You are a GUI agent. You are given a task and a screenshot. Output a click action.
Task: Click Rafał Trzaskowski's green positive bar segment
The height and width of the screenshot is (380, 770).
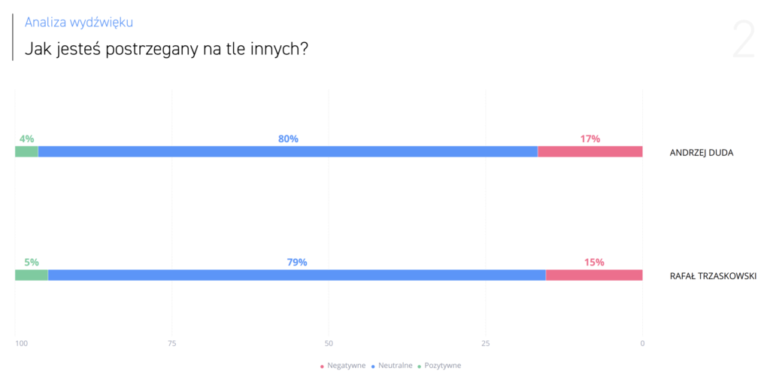(31, 275)
